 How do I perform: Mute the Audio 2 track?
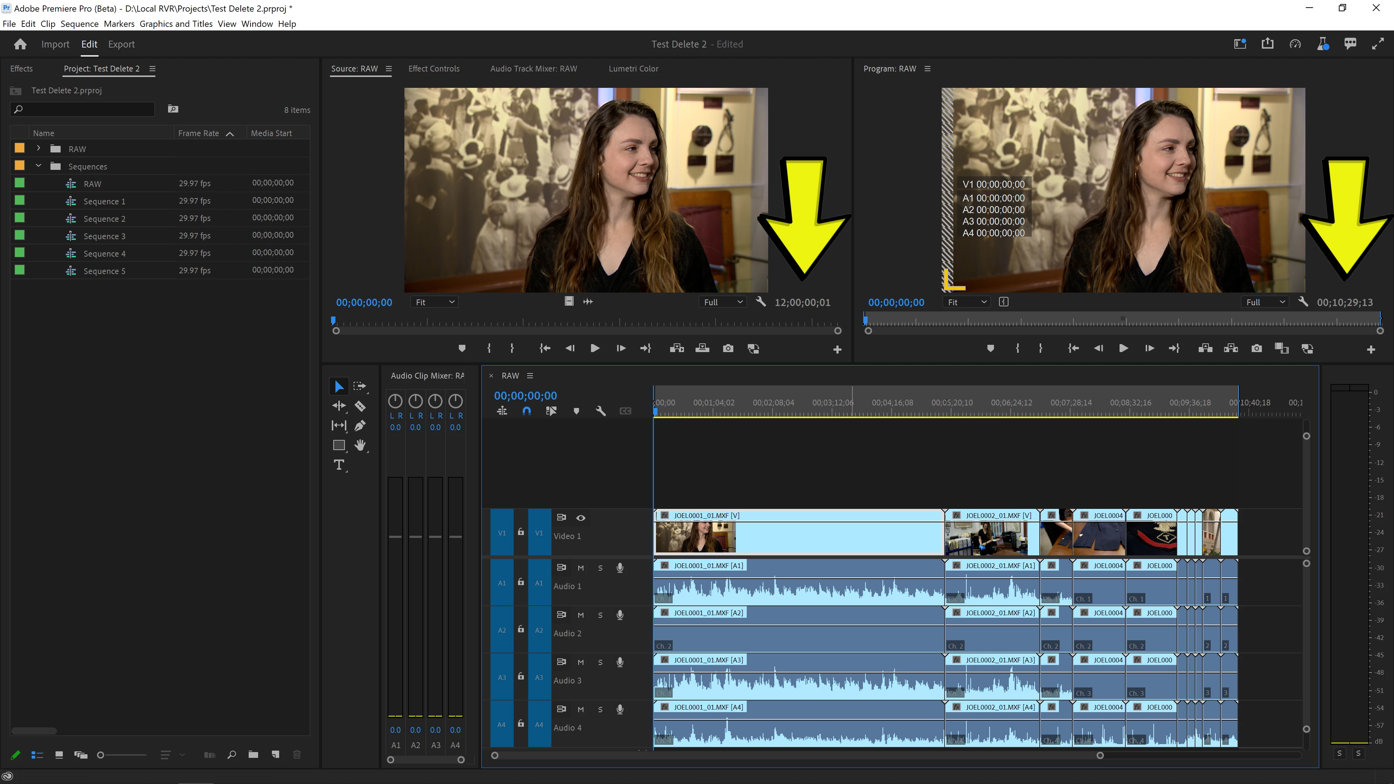(x=581, y=615)
